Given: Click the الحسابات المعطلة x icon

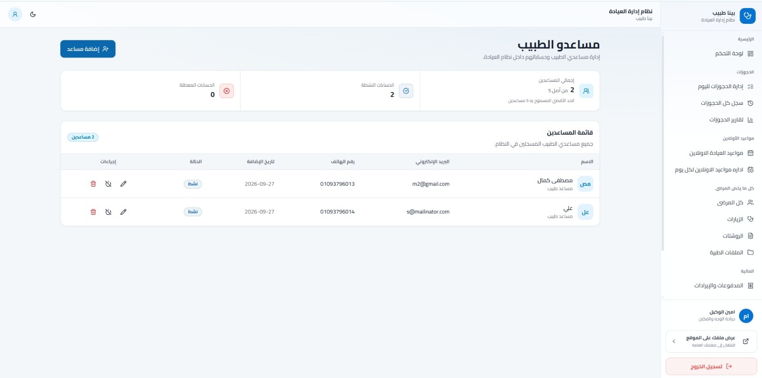Looking at the screenshot, I should (x=227, y=91).
